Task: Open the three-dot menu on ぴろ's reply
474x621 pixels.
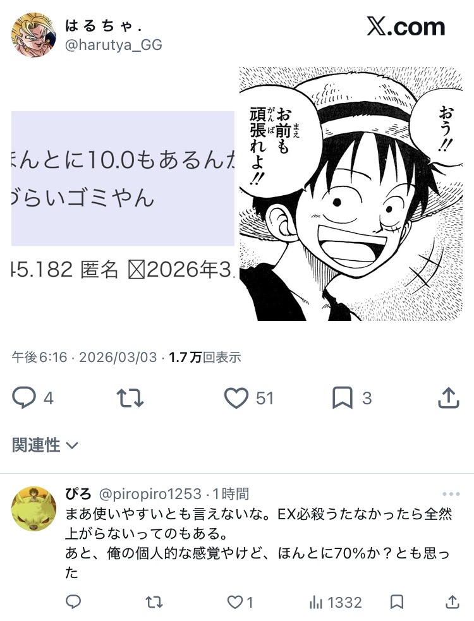Action: tap(451, 494)
